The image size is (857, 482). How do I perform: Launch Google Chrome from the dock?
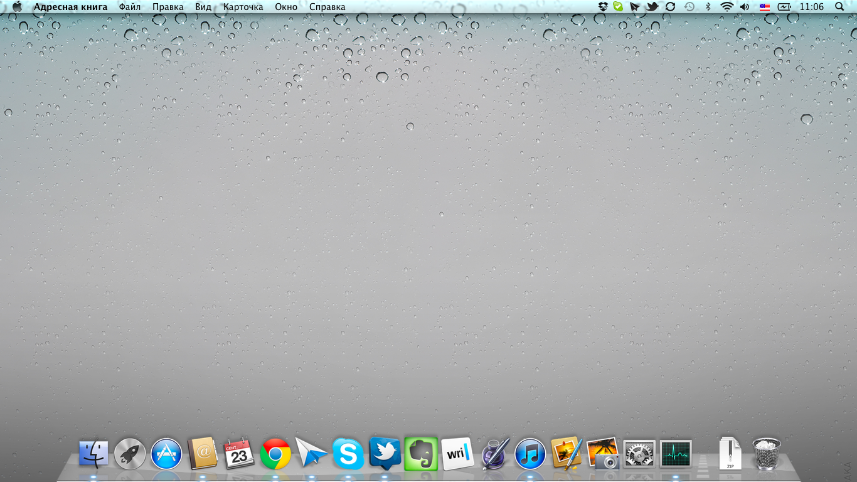(275, 454)
